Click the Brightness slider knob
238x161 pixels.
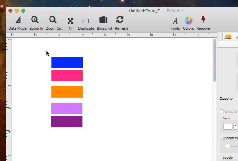point(227,147)
